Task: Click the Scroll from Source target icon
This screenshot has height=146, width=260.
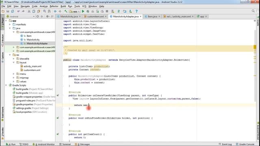Action: [38, 16]
